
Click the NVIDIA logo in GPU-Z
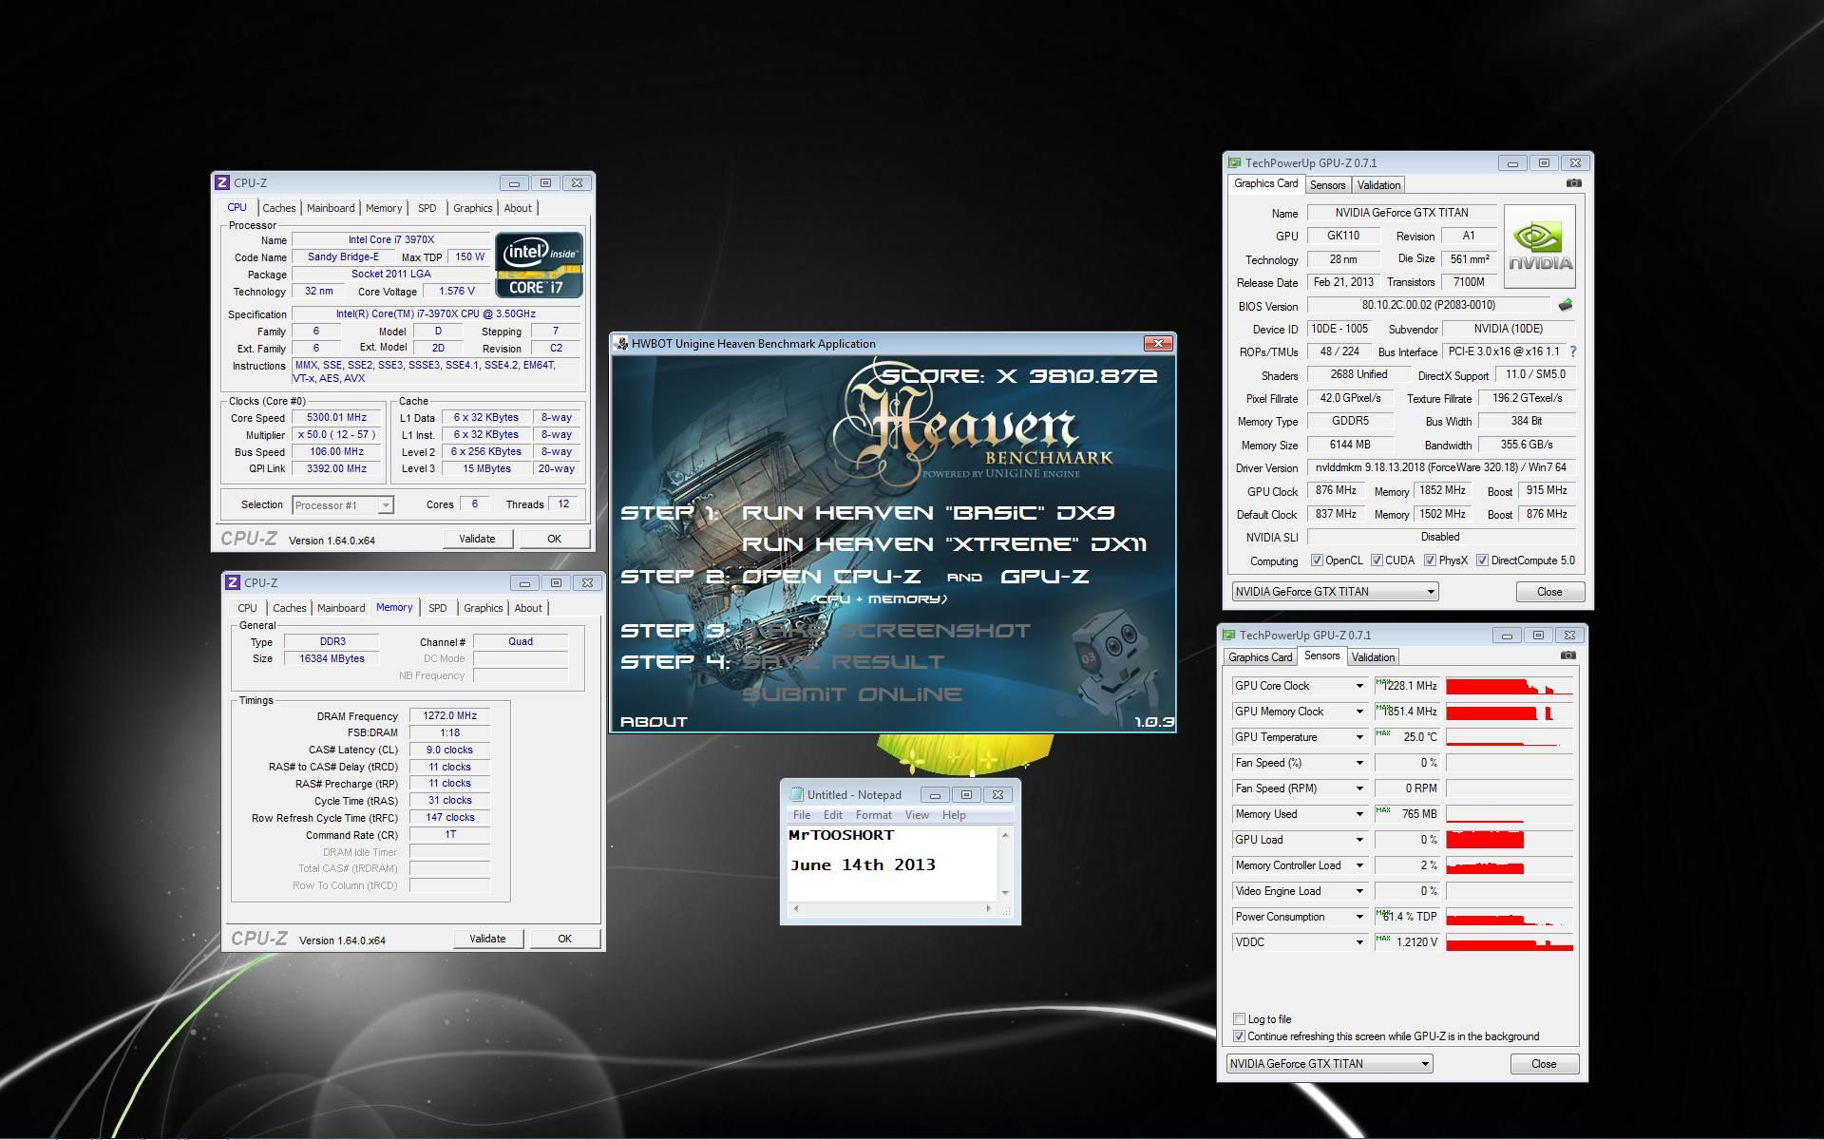click(1540, 246)
